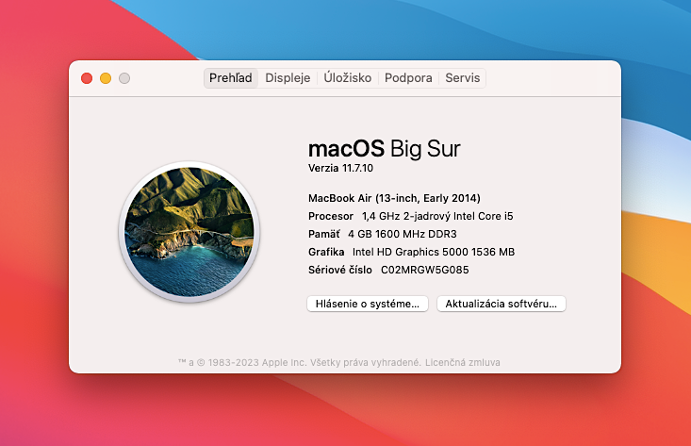
Task: Minimize window with the yellow button
Action: [x=106, y=78]
